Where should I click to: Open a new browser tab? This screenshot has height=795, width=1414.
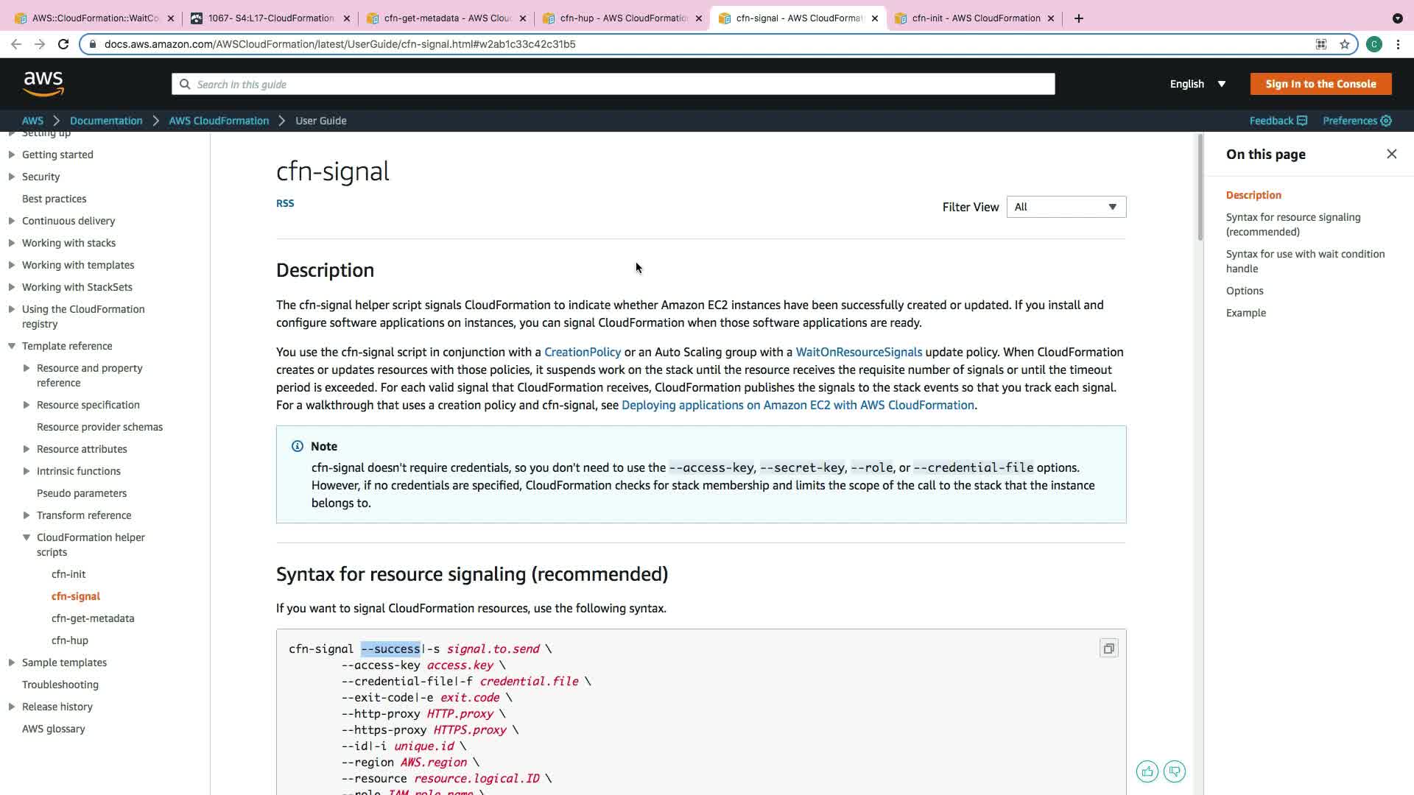click(1079, 18)
